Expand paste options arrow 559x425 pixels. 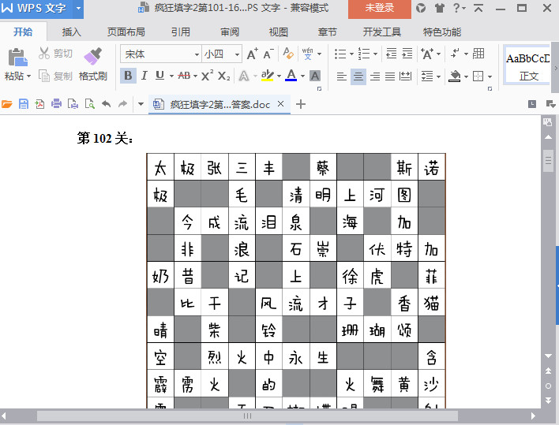coord(29,76)
